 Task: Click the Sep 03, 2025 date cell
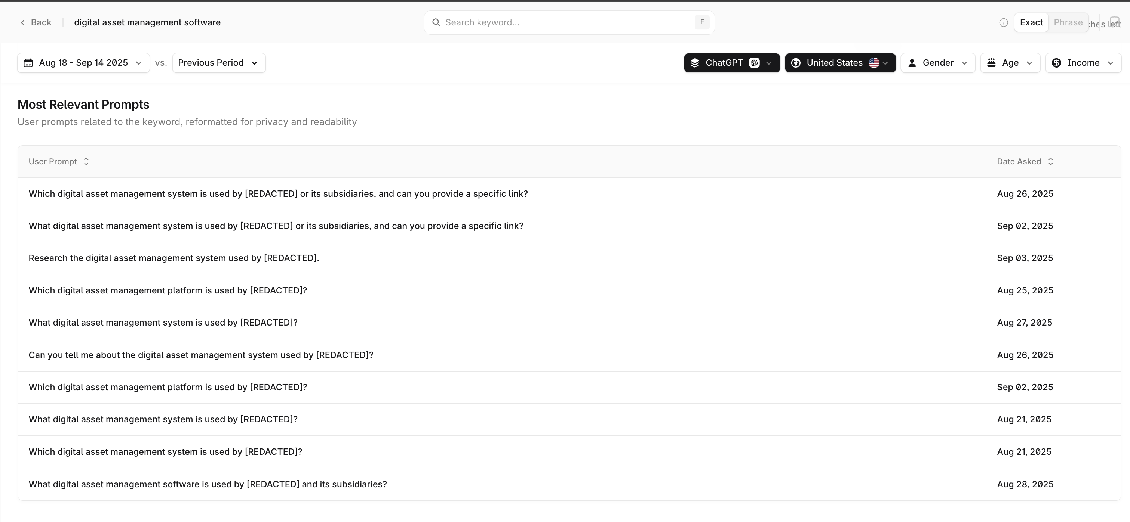tap(1025, 258)
